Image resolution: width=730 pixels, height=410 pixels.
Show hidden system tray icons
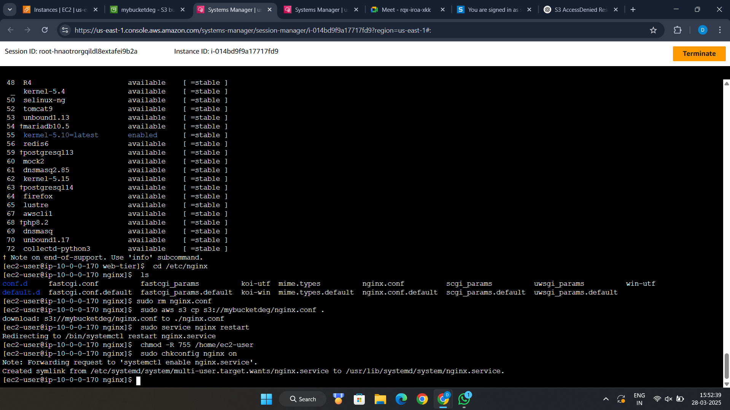606,399
